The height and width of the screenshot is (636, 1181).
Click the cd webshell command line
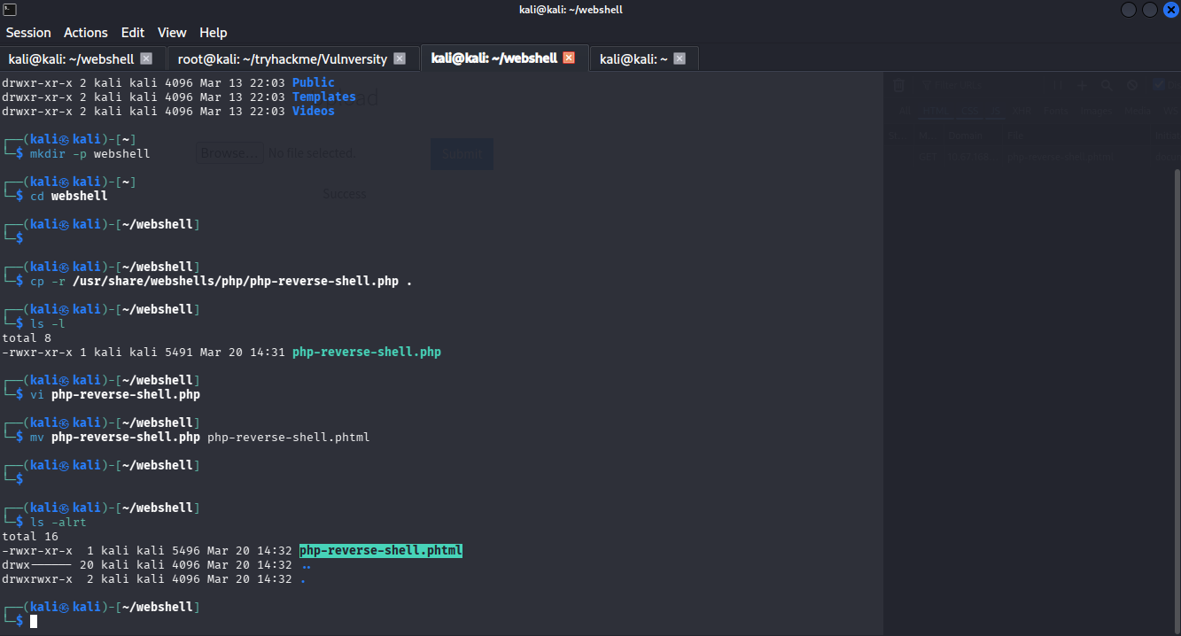[69, 196]
